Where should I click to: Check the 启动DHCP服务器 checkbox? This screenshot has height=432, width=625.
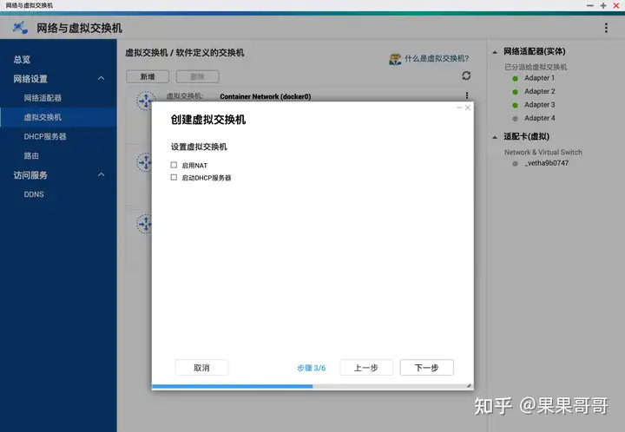point(174,178)
